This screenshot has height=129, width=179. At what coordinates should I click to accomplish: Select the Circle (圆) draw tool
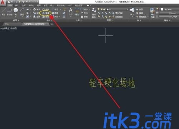coord(16,12)
